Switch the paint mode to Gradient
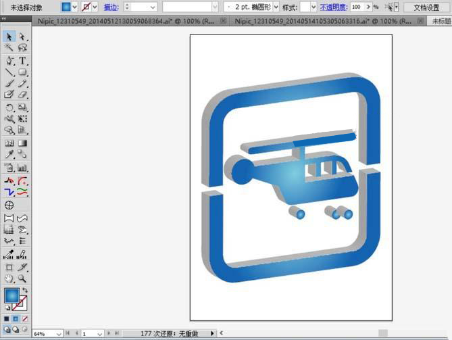 (16, 319)
